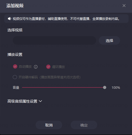Click the 选择 button to browse video

109,40
